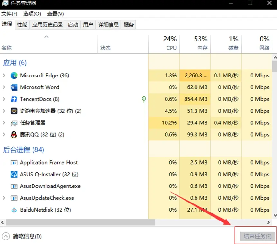This screenshot has height=244, width=277.
Task: Close the Task Manager window
Action: click(269, 3)
